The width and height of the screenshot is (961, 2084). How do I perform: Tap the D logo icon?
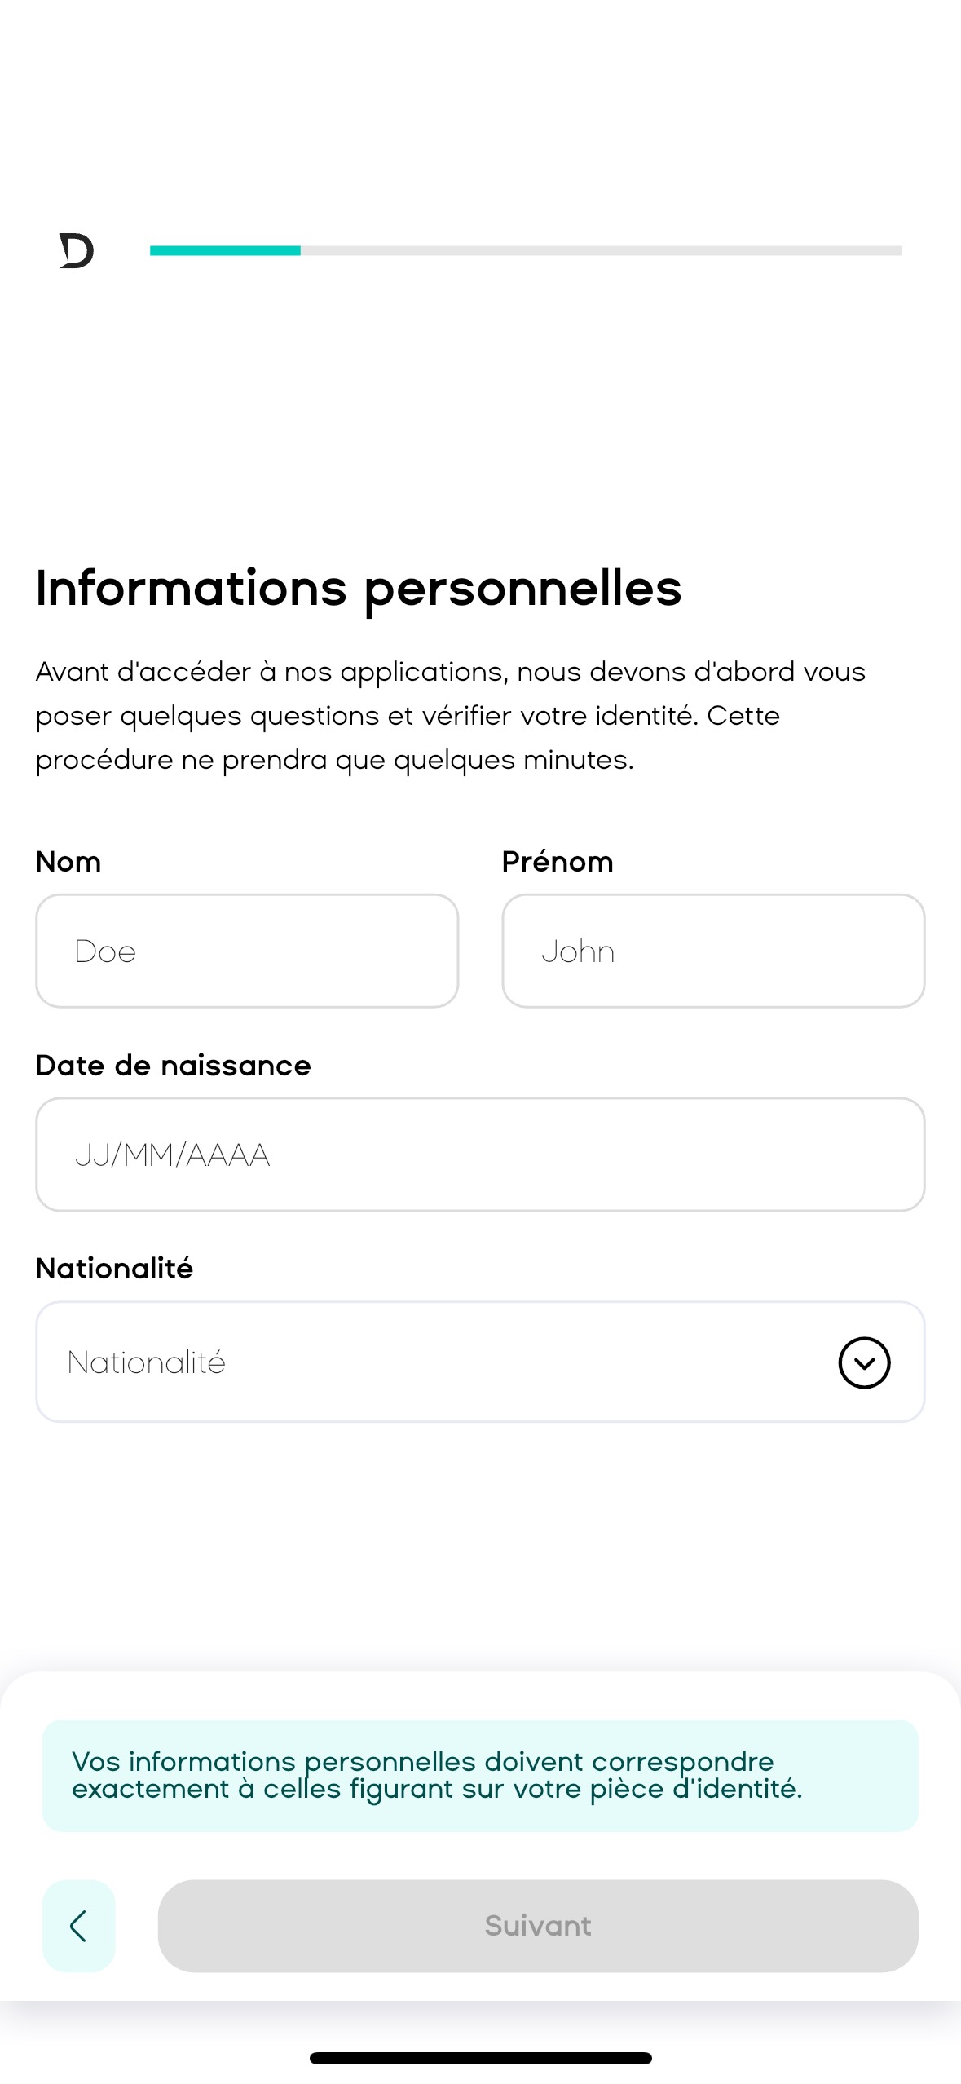(x=77, y=250)
